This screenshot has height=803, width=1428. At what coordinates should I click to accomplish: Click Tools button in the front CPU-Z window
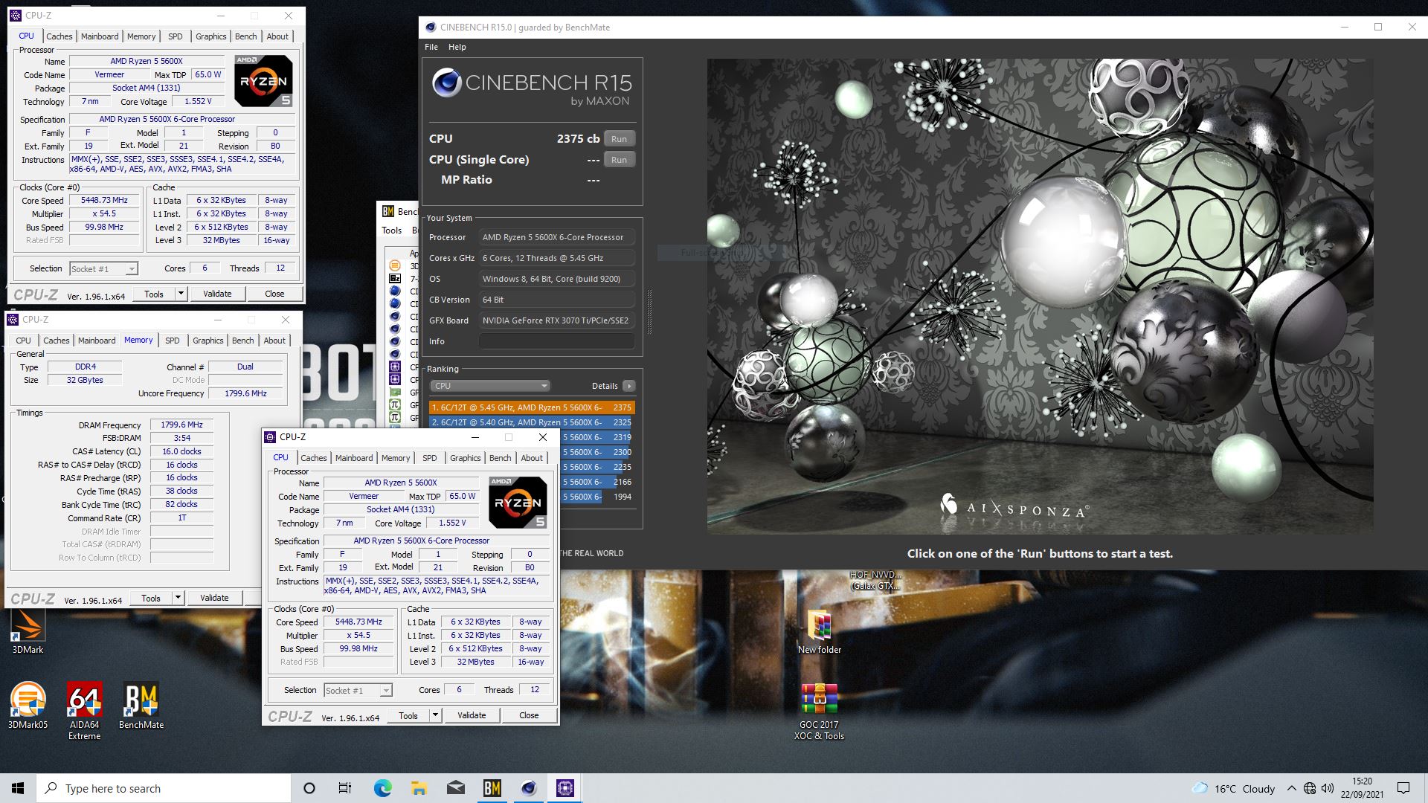point(408,715)
